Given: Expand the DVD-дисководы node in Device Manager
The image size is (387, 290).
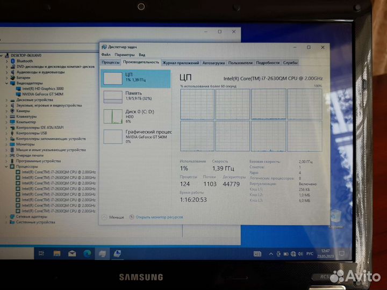Looking at the screenshot, I should [6, 67].
